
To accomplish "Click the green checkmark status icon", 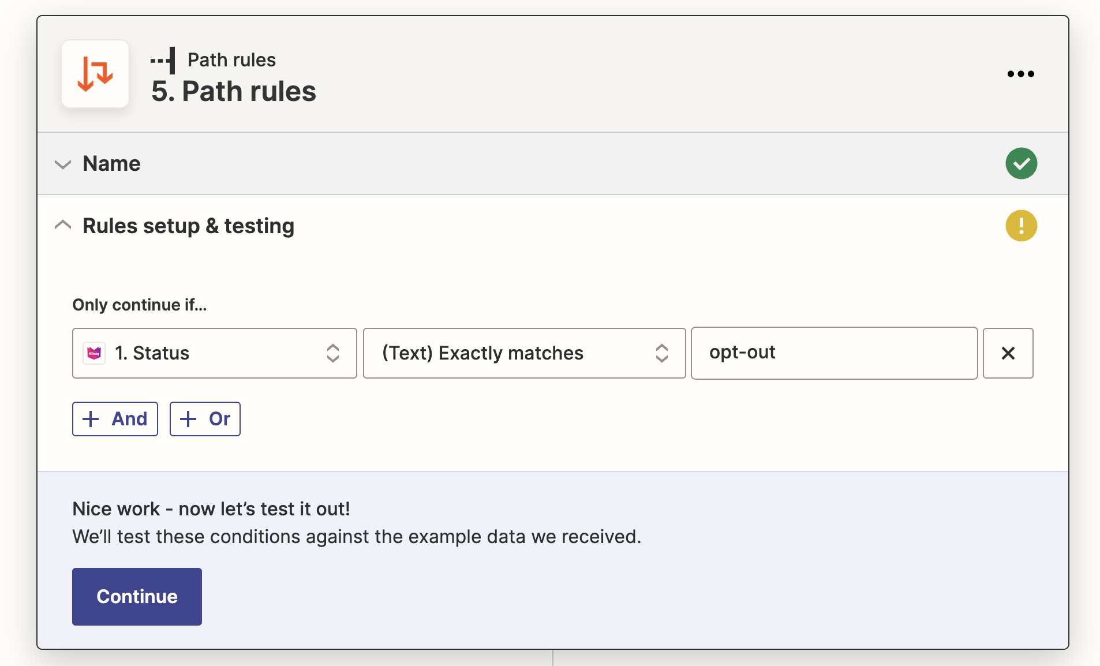I will [1021, 164].
